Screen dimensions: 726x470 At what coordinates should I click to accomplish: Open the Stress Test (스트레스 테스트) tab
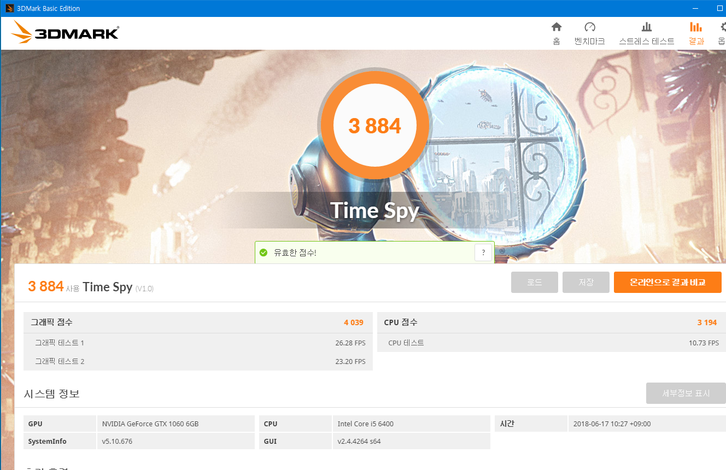(647, 33)
